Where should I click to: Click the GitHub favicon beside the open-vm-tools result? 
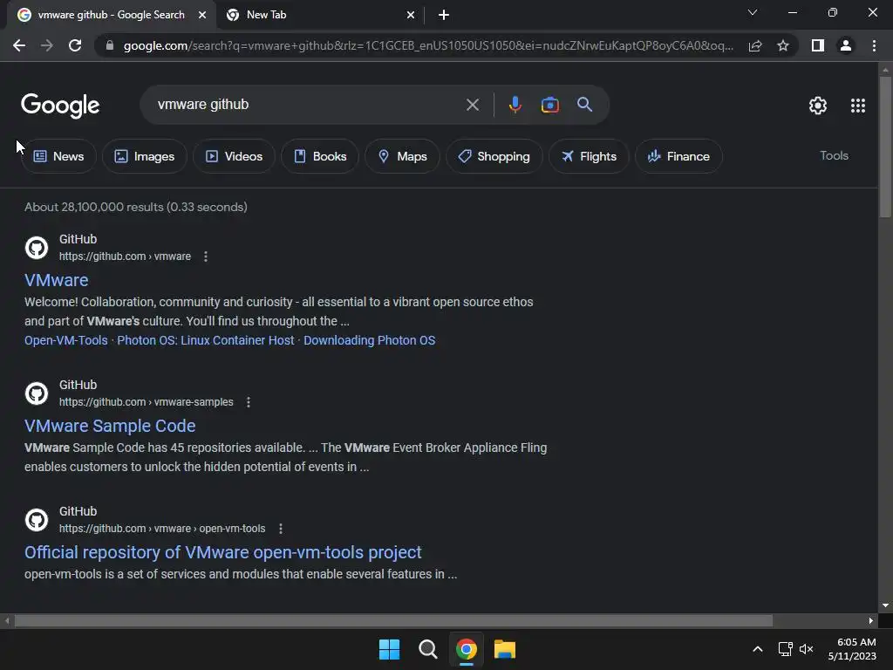pyautogui.click(x=37, y=520)
